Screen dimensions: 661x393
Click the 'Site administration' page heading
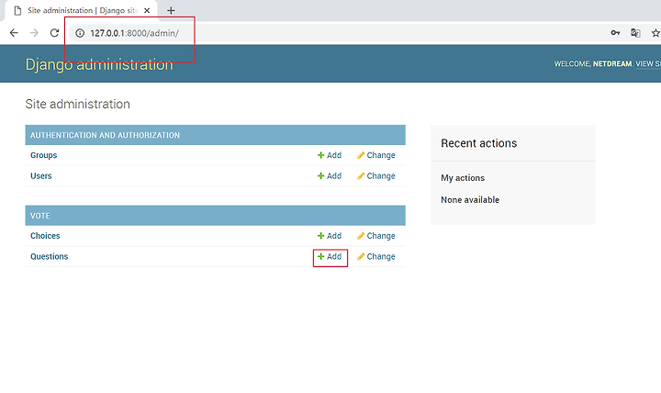(77, 104)
